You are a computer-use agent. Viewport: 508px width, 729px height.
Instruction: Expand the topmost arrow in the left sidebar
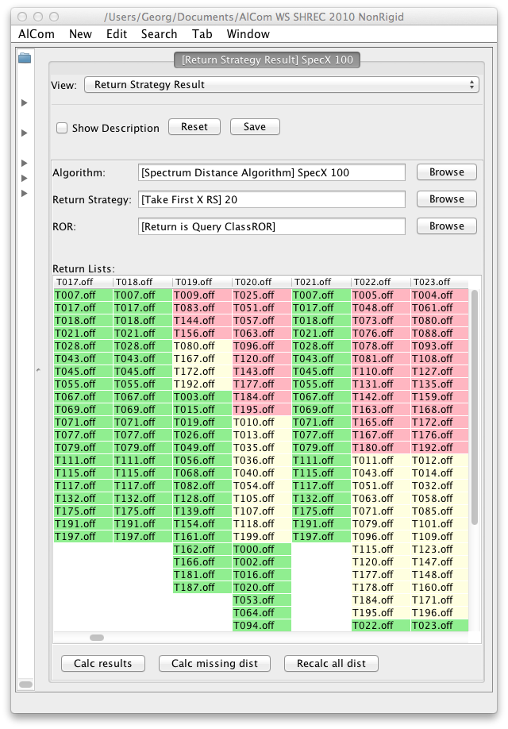(25, 102)
